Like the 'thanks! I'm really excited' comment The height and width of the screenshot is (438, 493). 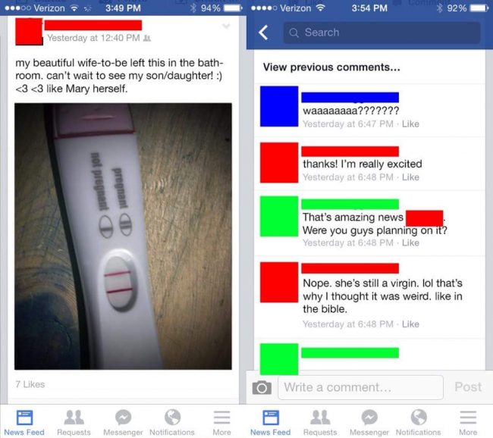tap(410, 177)
